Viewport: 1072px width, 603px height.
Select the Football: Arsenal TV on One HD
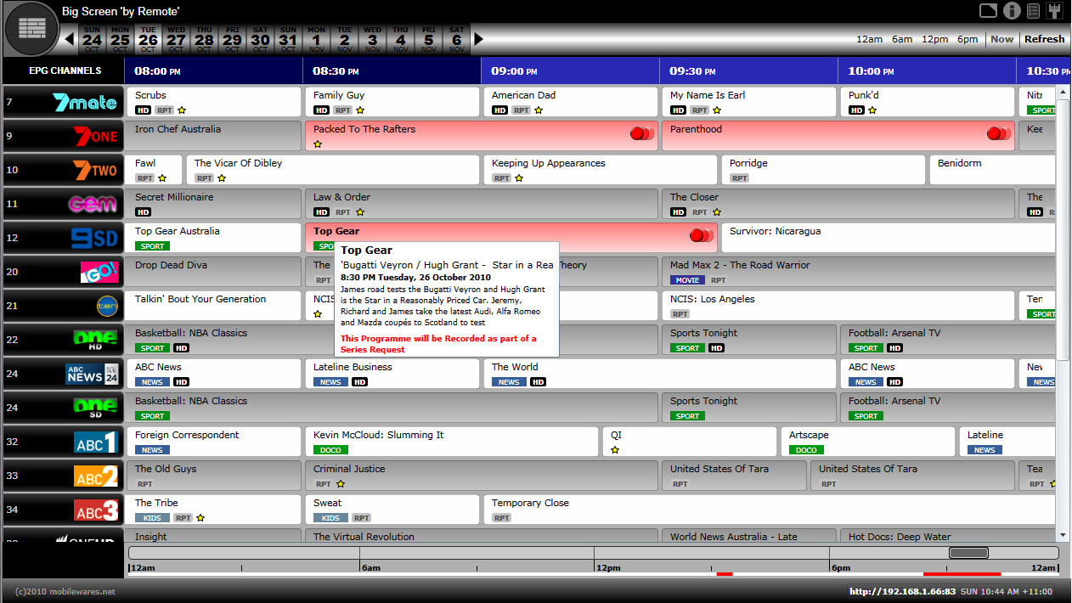pyautogui.click(x=927, y=340)
